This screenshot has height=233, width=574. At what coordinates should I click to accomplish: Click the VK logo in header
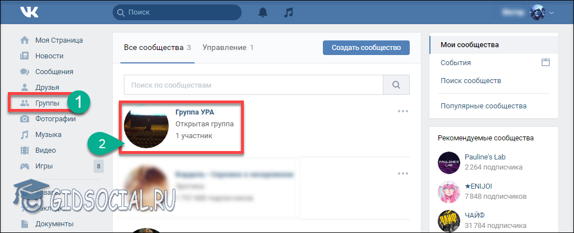pos(29,12)
